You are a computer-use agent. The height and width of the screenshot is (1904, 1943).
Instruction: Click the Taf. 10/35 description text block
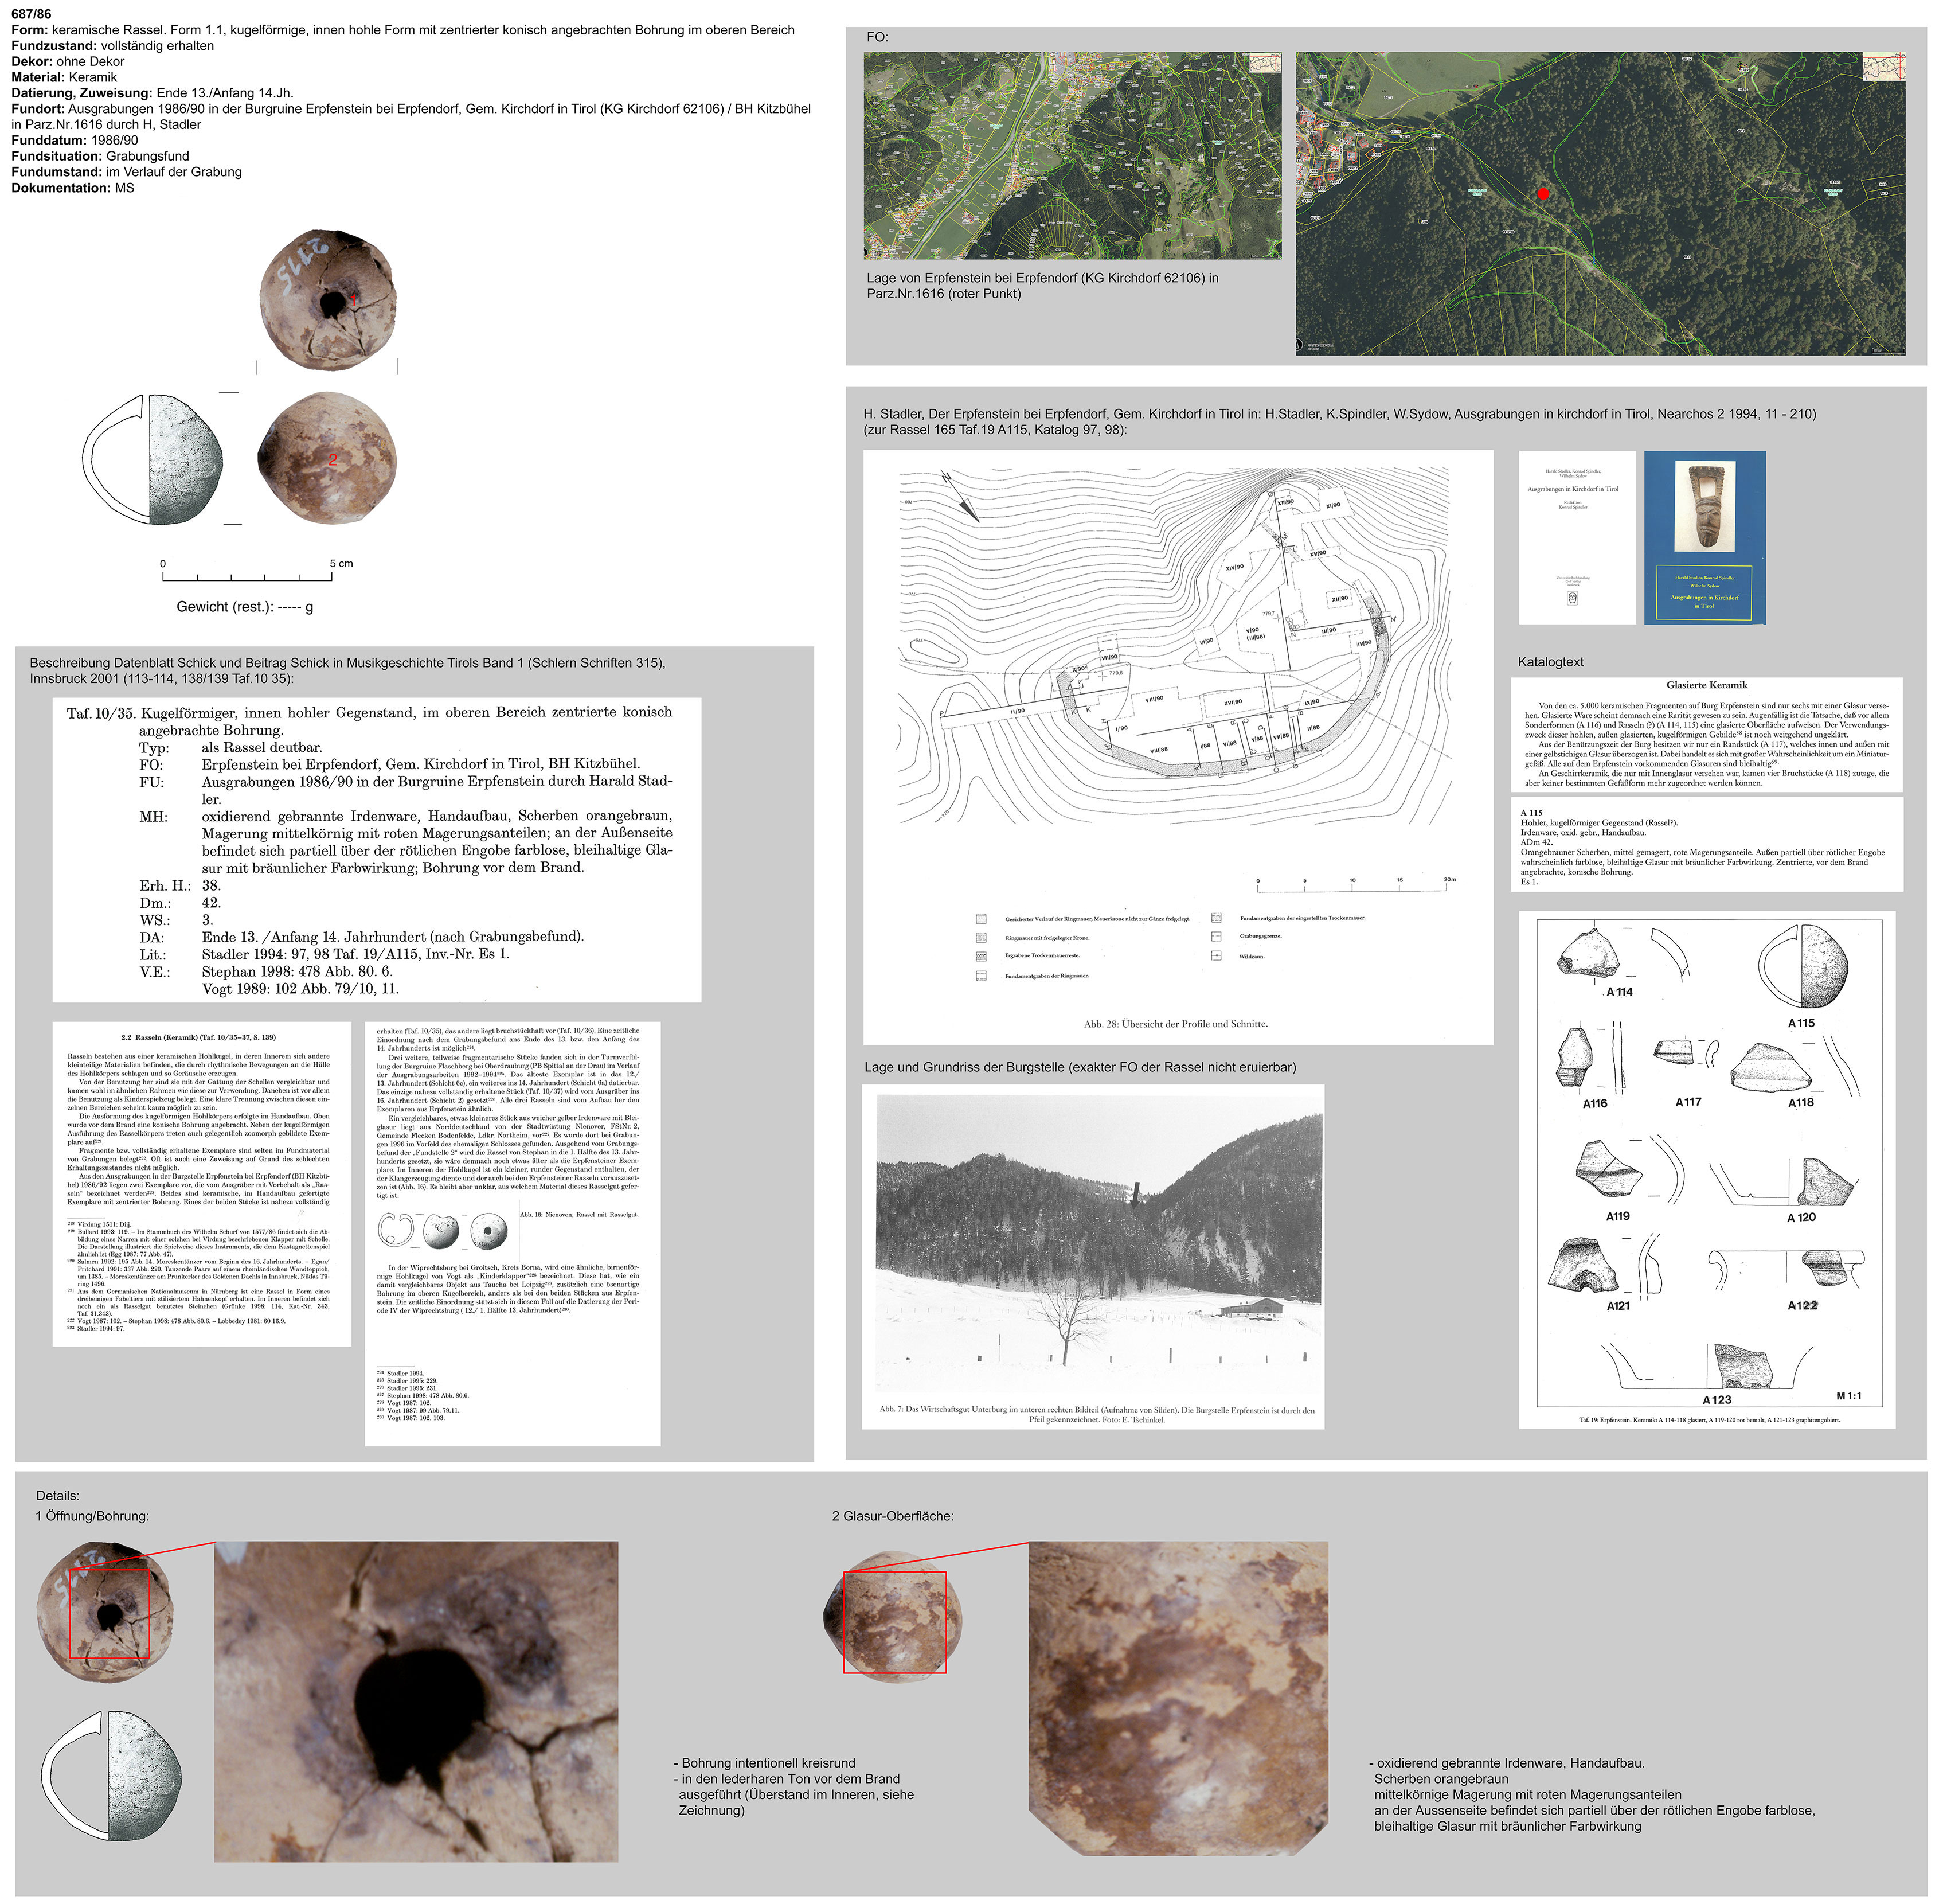(x=377, y=850)
